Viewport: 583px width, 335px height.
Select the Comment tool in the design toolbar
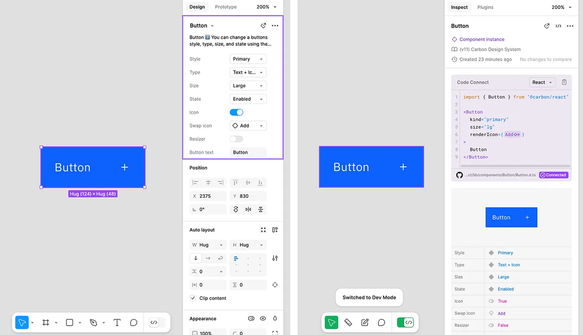[x=134, y=322]
